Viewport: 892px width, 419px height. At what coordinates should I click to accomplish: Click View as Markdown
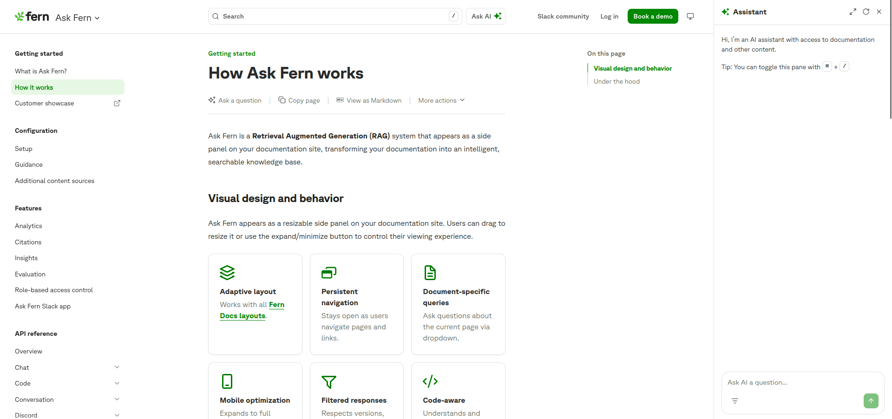point(369,100)
